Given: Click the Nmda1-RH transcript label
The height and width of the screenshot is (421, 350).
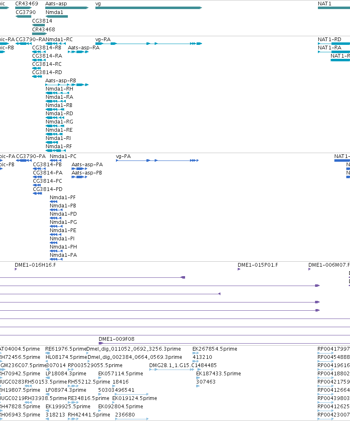Looking at the screenshot, I should tap(59, 89).
